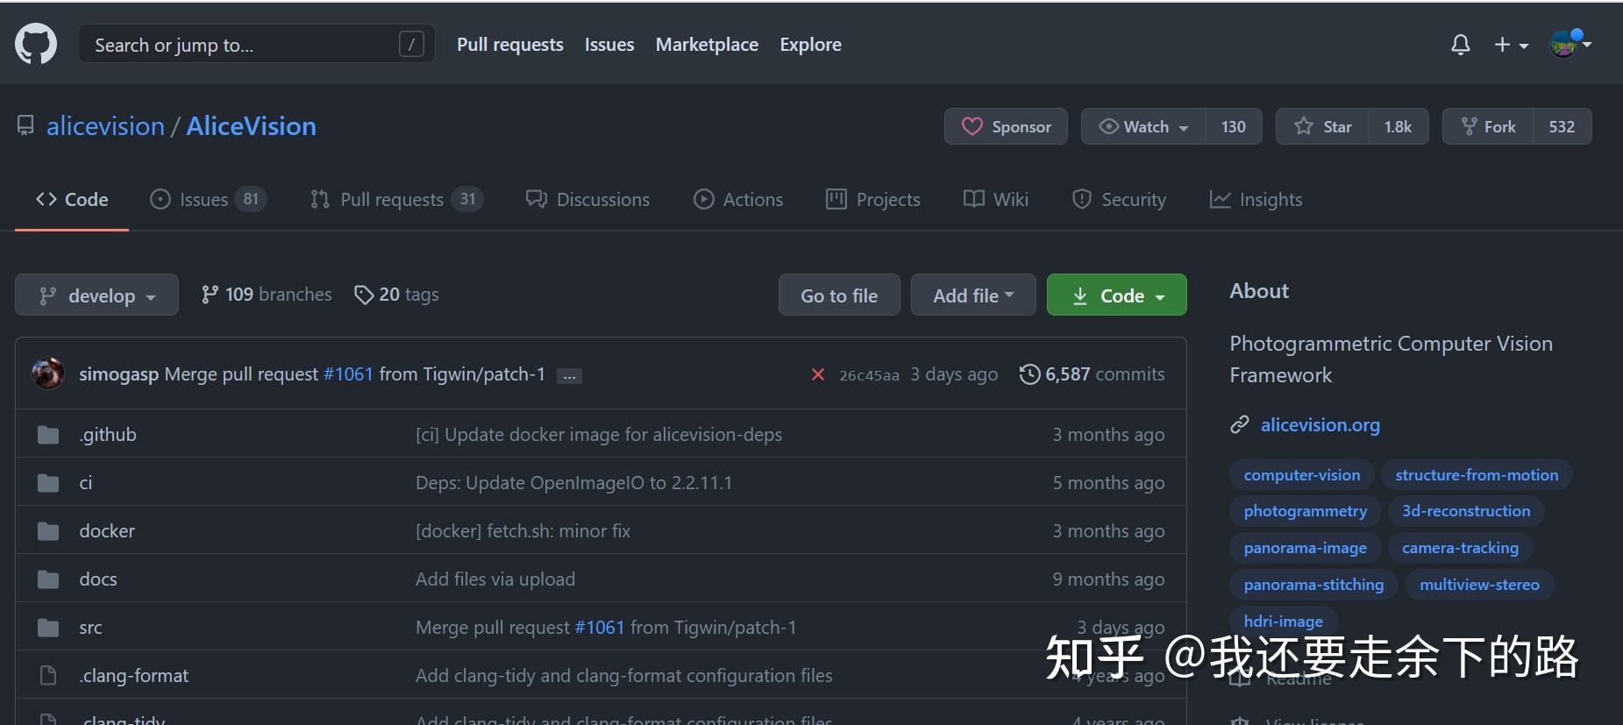1623x725 pixels.
Task: Click the Go to file button
Action: tap(839, 295)
